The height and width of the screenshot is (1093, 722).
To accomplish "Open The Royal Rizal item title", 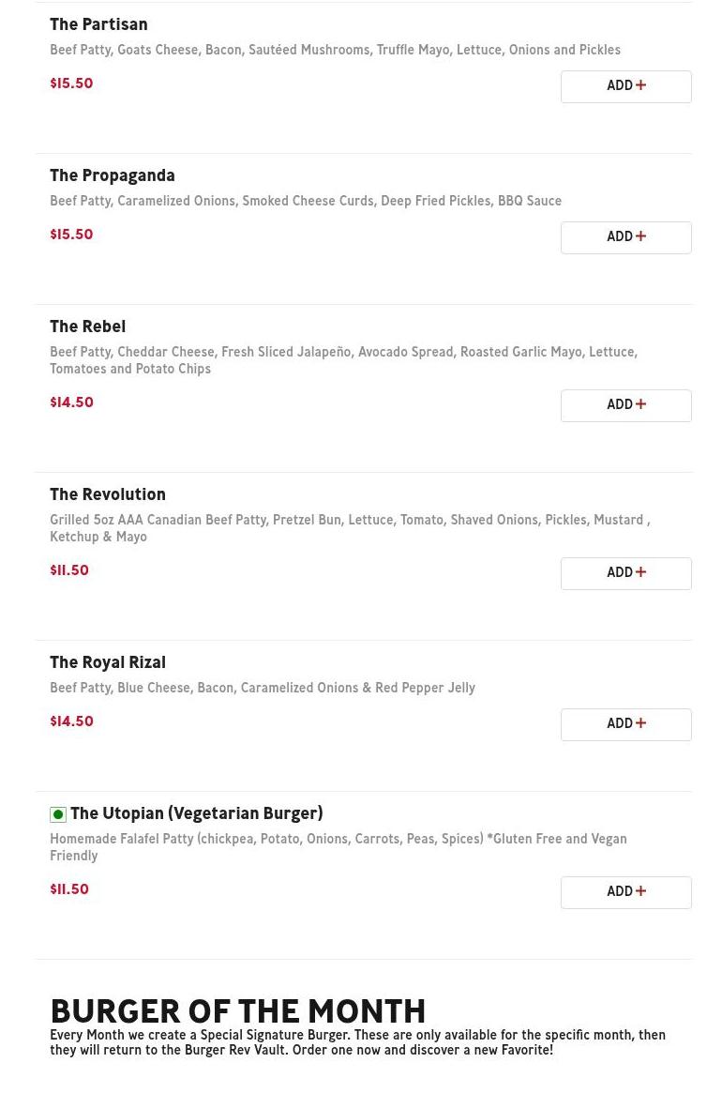I will [107, 663].
